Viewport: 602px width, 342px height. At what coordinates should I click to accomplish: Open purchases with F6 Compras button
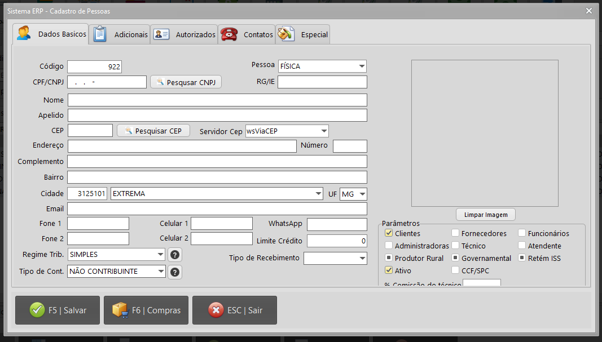click(x=146, y=310)
